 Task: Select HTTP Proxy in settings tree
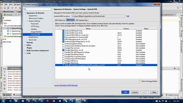pyautogui.click(x=35, y=26)
